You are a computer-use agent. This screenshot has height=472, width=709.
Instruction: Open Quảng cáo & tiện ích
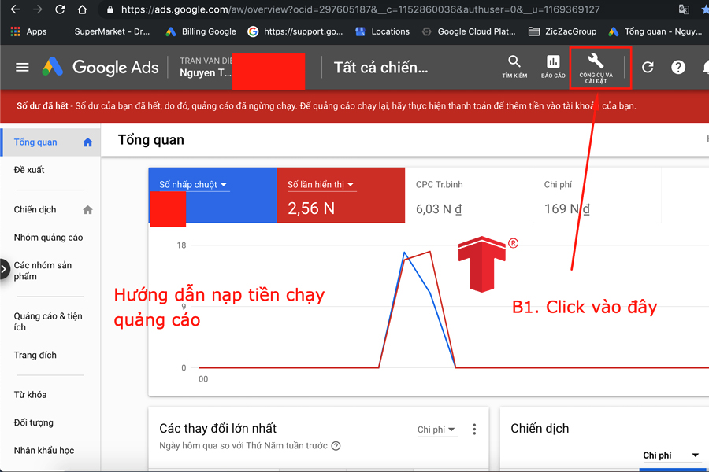click(x=48, y=322)
